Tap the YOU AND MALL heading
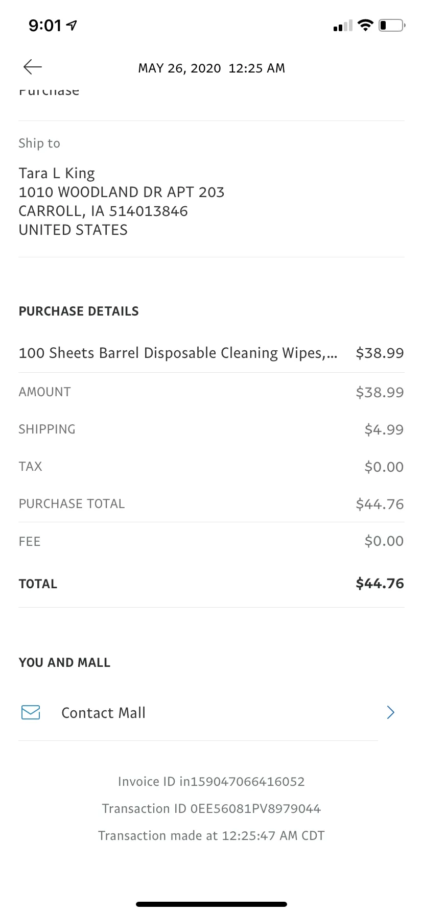This screenshot has width=423, height=915. (x=64, y=662)
